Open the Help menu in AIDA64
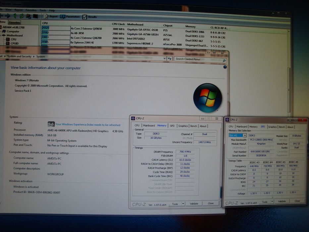 (x=52, y=11)
